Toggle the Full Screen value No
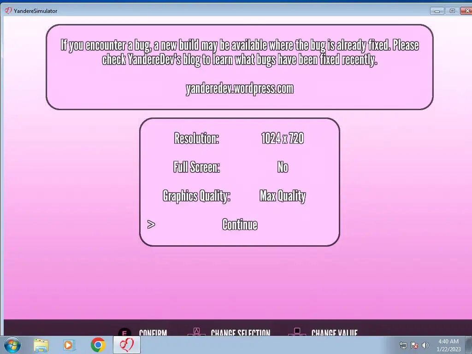This screenshot has height=354, width=472. 283,167
